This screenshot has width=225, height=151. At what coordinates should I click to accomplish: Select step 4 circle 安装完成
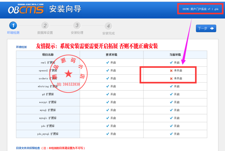click(108, 26)
